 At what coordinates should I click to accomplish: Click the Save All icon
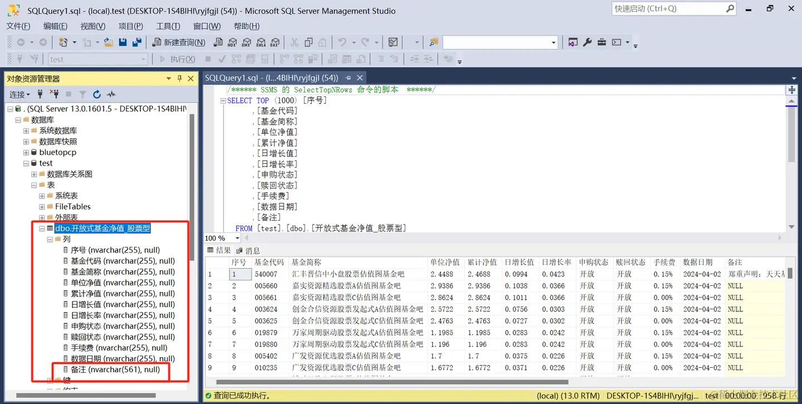(136, 42)
